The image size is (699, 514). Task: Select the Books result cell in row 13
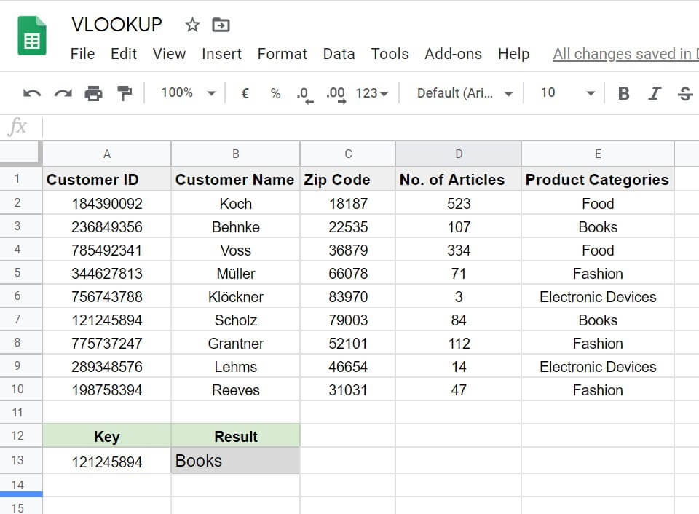point(236,461)
